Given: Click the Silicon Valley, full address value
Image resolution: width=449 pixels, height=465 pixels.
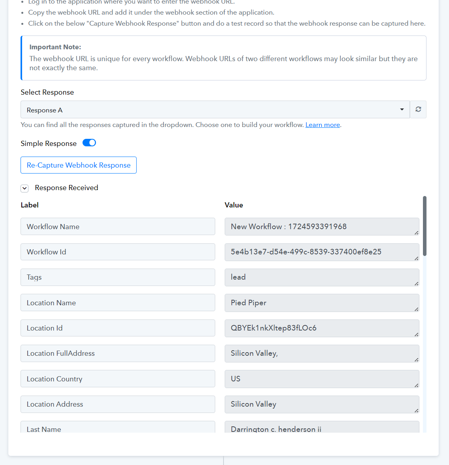Looking at the screenshot, I should click(x=322, y=353).
